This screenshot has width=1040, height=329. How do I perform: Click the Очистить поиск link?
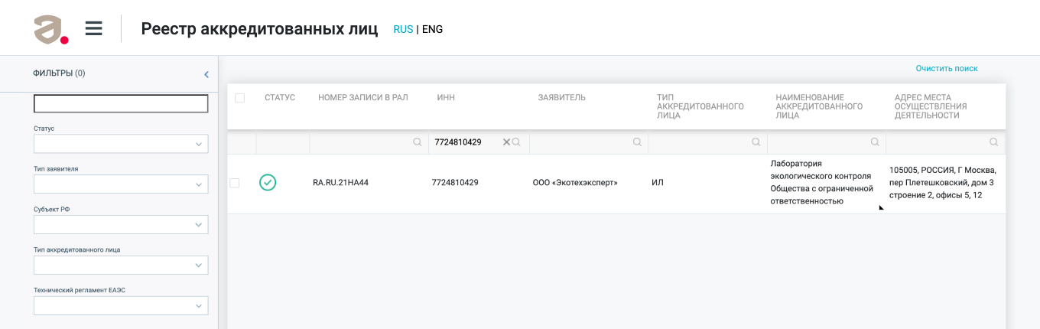947,69
